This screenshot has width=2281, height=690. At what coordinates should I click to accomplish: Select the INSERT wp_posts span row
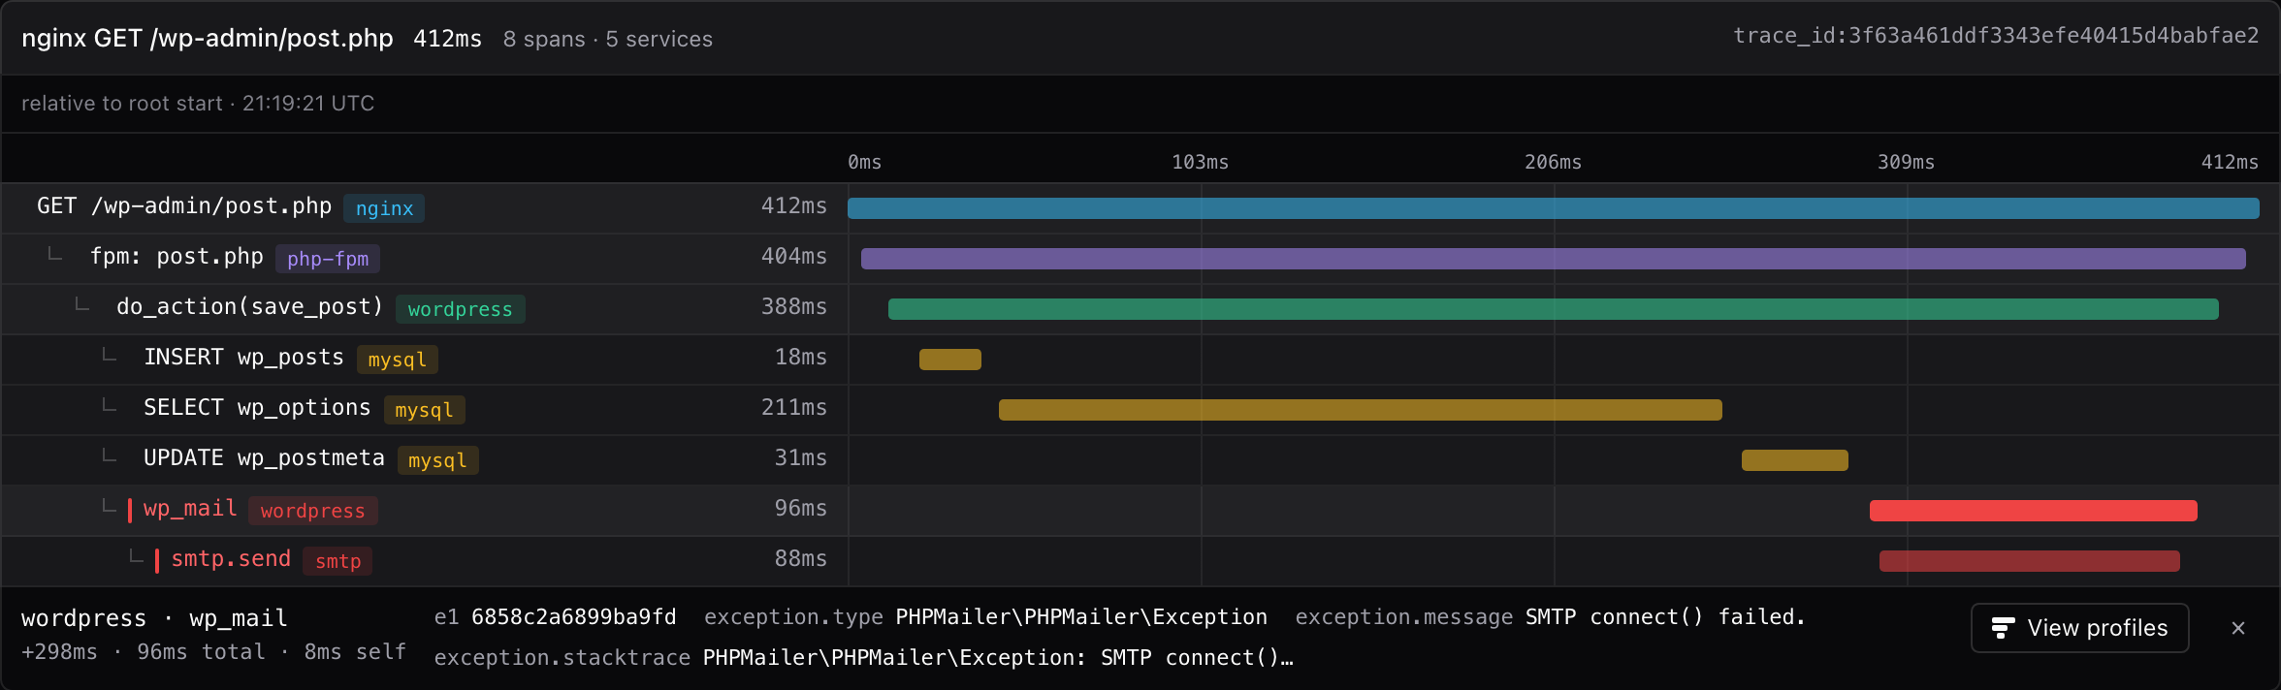1140,359
